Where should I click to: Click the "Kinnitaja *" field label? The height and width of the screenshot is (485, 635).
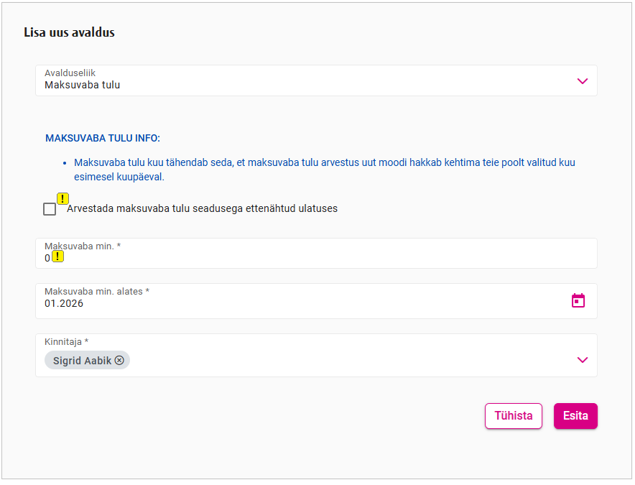tap(66, 341)
